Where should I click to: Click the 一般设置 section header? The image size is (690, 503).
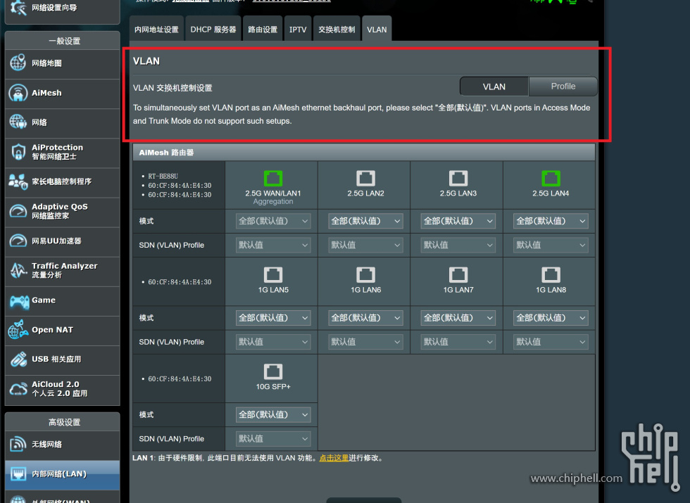(x=63, y=41)
